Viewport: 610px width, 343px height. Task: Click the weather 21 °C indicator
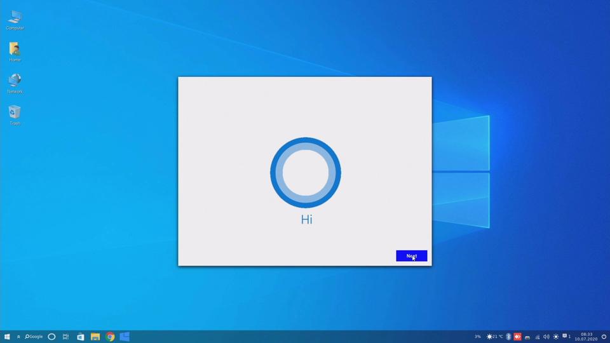494,337
